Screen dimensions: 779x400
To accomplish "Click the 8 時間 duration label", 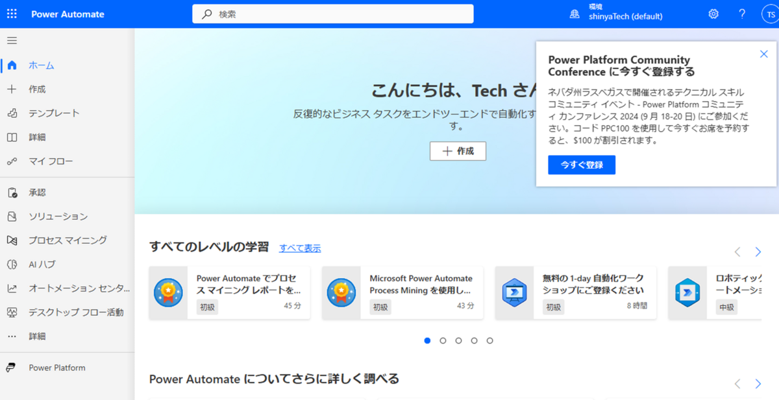I will click(x=637, y=305).
